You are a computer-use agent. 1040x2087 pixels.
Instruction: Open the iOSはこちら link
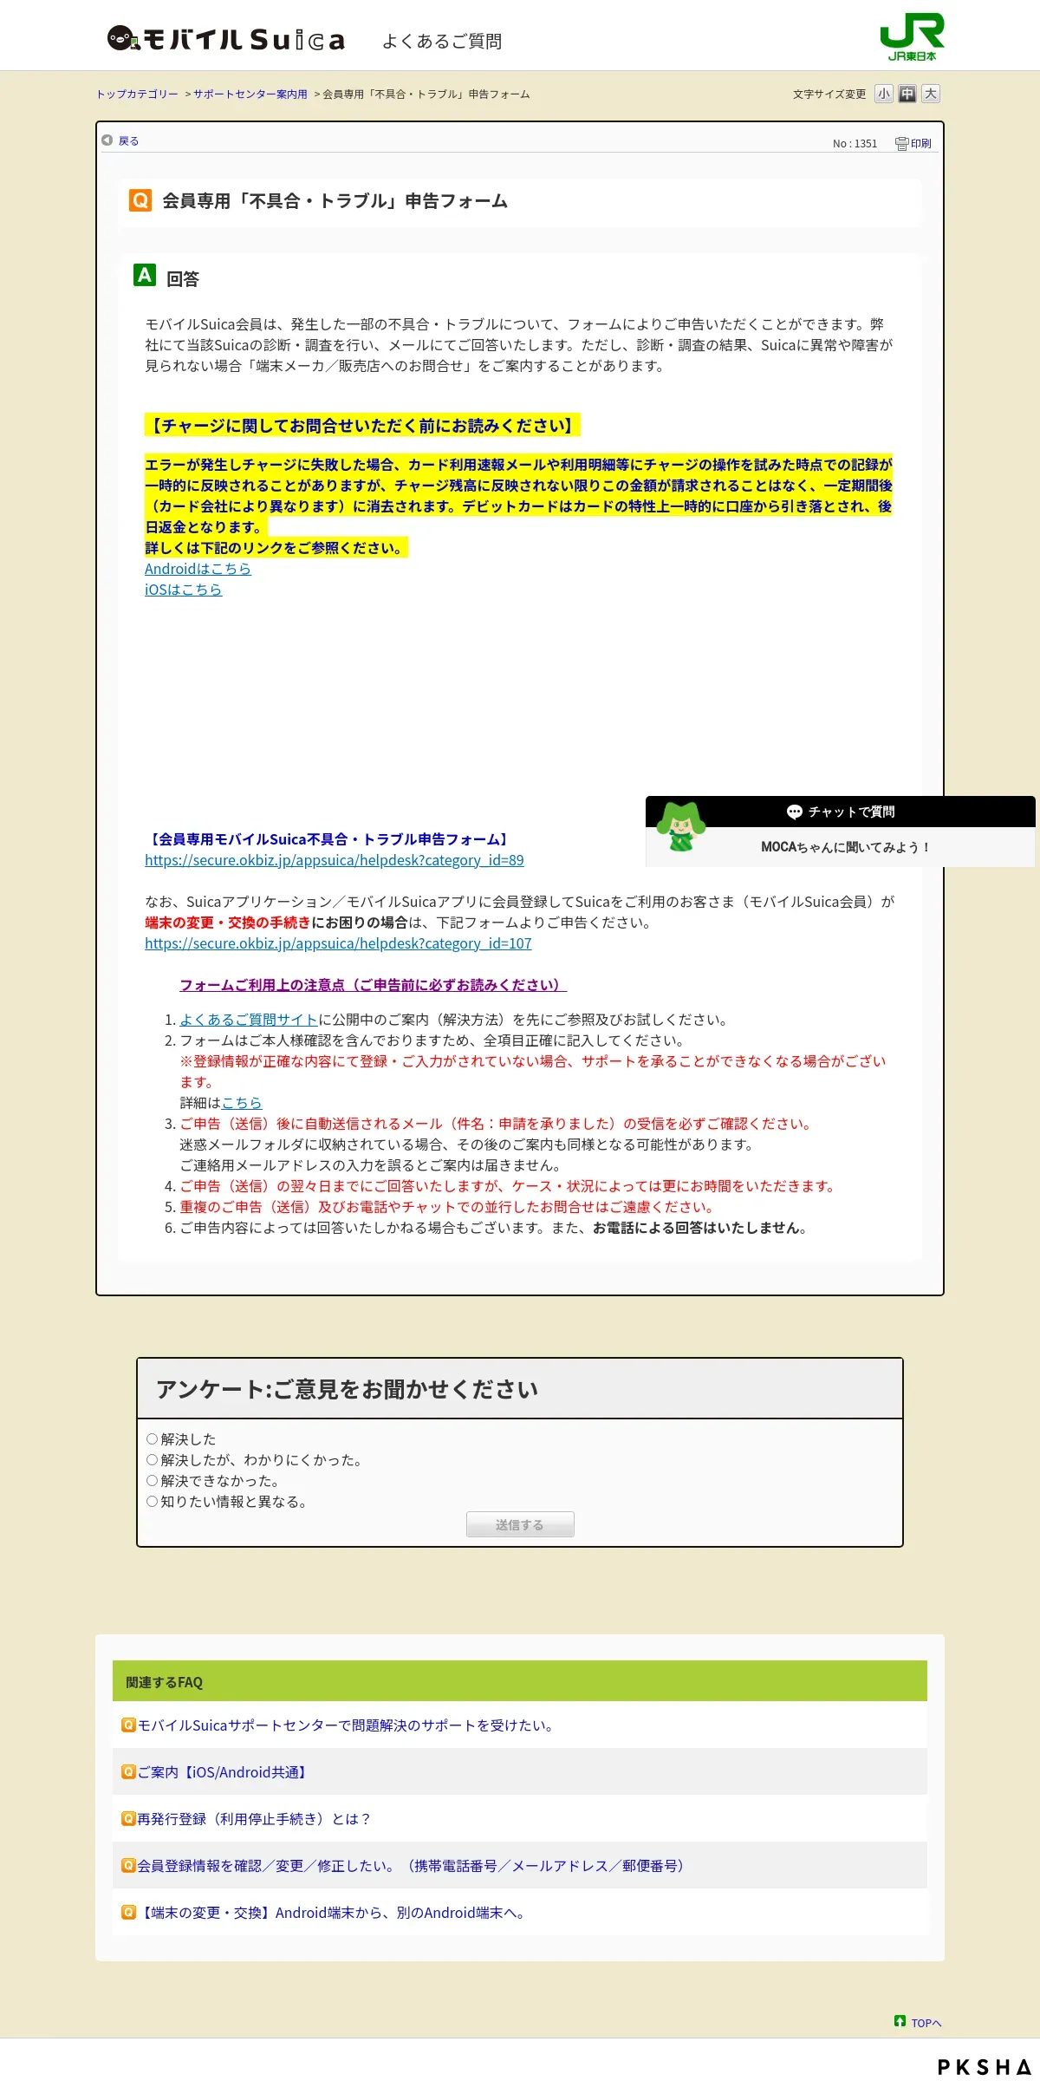[183, 590]
